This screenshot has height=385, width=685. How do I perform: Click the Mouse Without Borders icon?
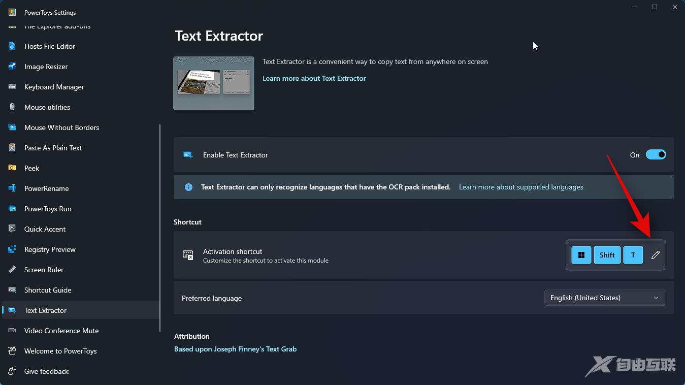(12, 127)
